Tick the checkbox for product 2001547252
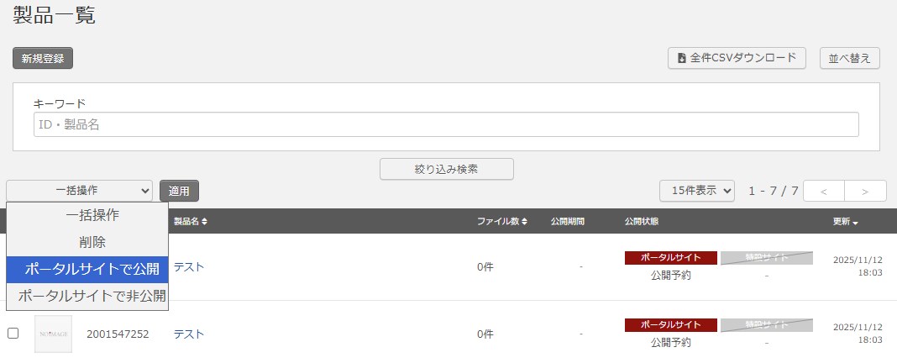Screen dimensions: 897x363 click(x=13, y=334)
